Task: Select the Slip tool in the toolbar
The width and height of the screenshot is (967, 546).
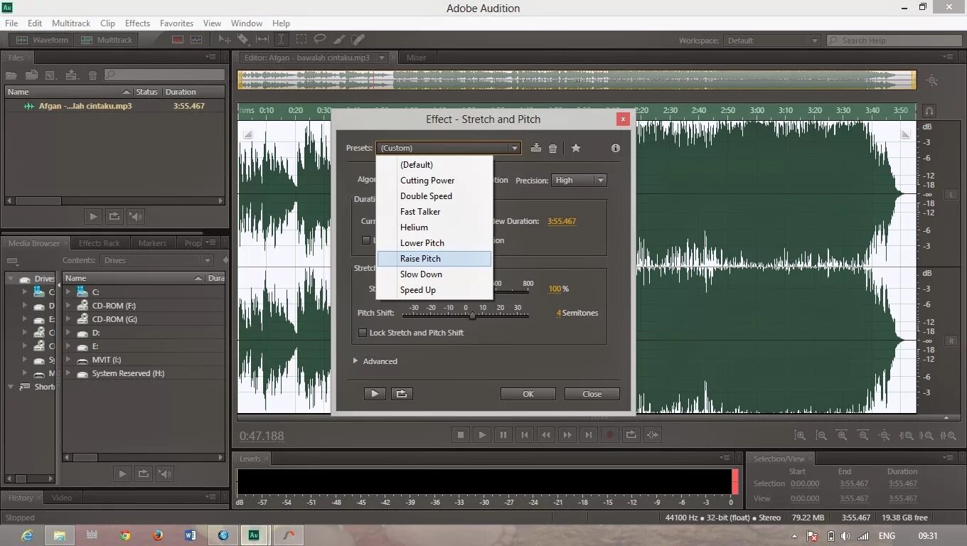Action: (x=262, y=40)
